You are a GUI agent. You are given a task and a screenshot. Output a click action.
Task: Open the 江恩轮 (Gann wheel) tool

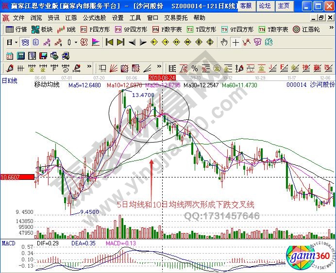pyautogui.click(x=305, y=29)
